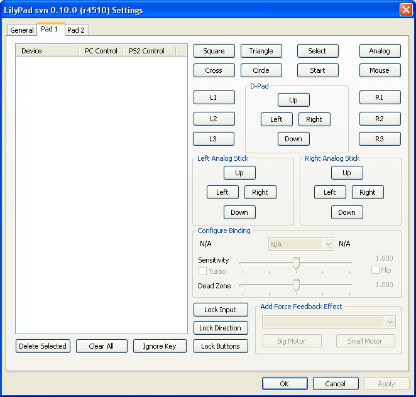Sort by PS2 Control column header
The height and width of the screenshot is (397, 416).
(150, 51)
